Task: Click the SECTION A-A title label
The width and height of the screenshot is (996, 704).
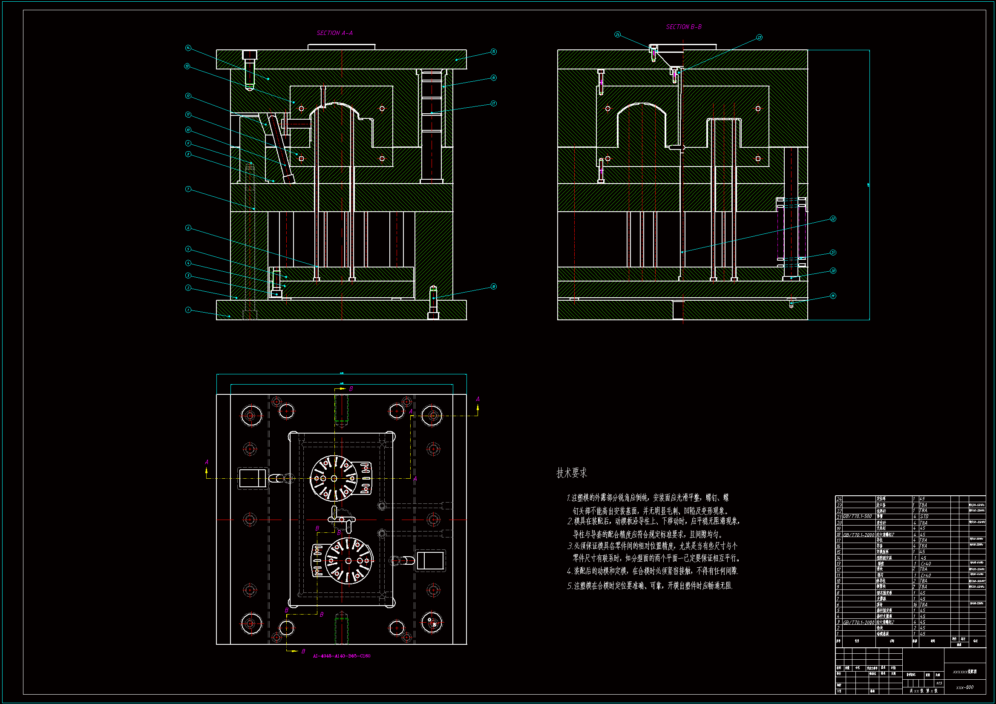Action: 334,33
